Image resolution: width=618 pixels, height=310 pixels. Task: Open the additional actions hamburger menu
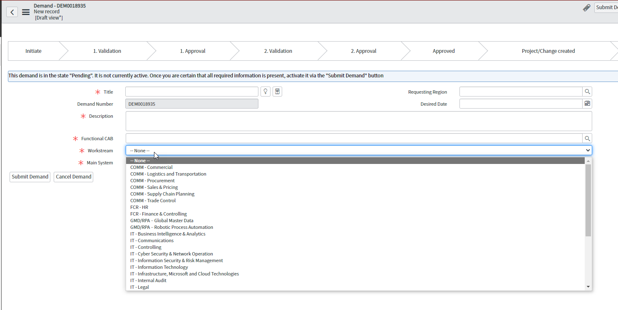[25, 12]
